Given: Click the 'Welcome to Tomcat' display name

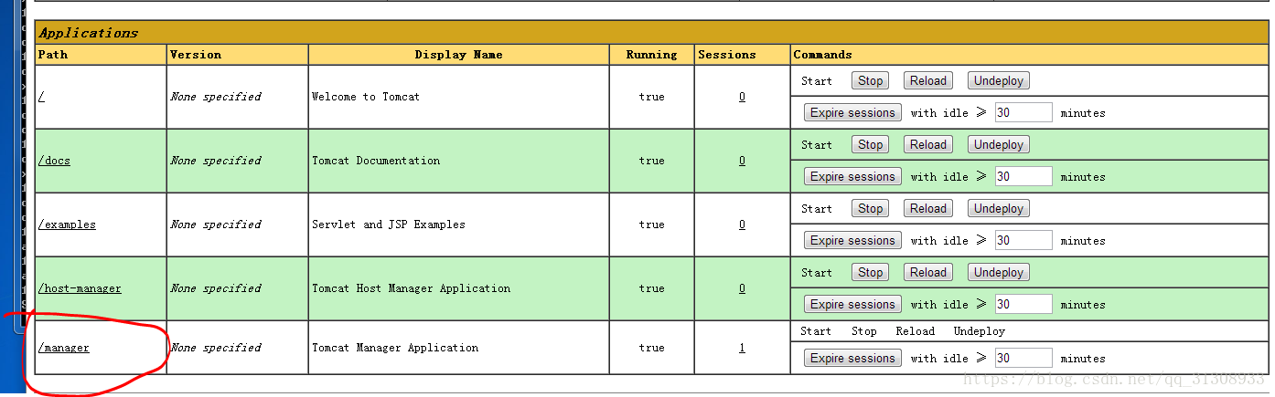Looking at the screenshot, I should 366,97.
